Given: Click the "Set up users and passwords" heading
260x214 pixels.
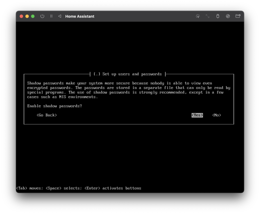Looking at the screenshot, I should 132,74.
